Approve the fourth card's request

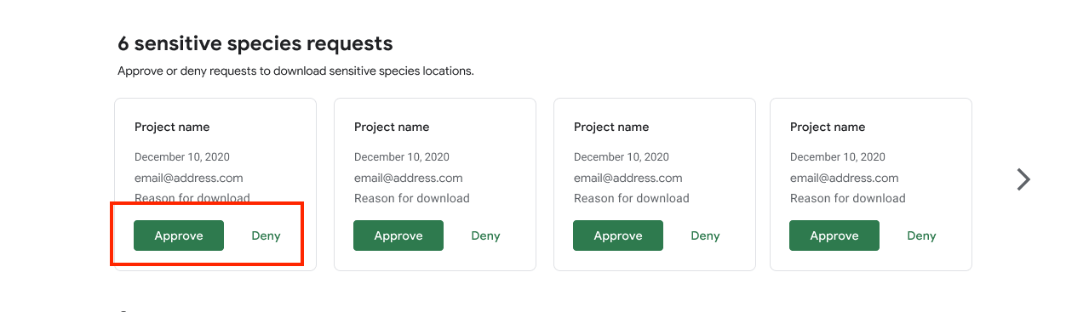(834, 235)
